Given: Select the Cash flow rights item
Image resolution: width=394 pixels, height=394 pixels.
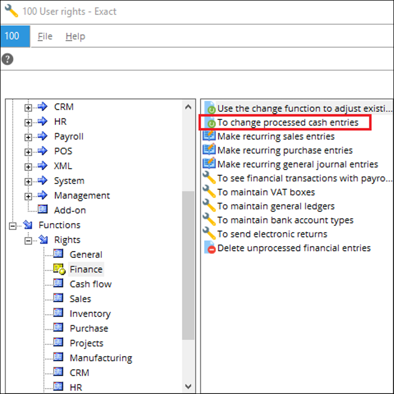Looking at the screenshot, I should [x=90, y=284].
